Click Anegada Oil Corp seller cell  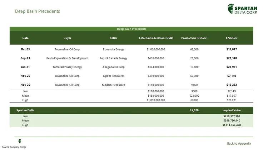(x=114, y=67)
